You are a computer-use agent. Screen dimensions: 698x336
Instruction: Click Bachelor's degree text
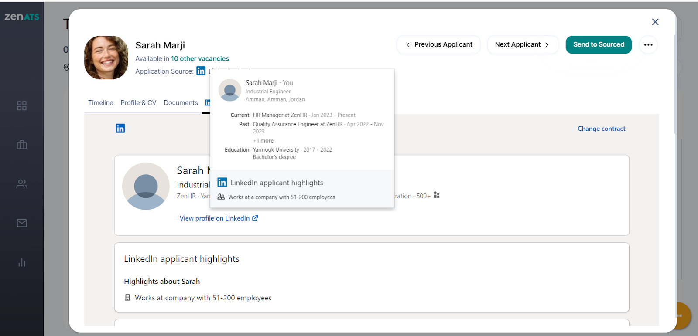(274, 157)
